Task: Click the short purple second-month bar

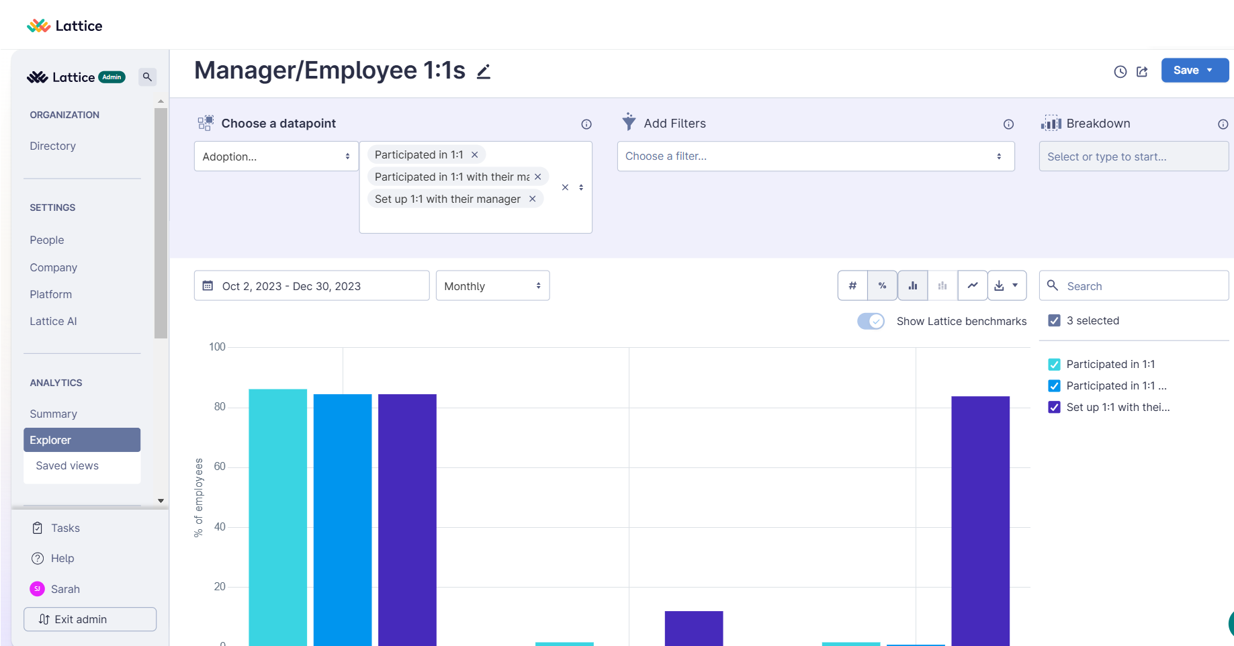Action: point(694,629)
